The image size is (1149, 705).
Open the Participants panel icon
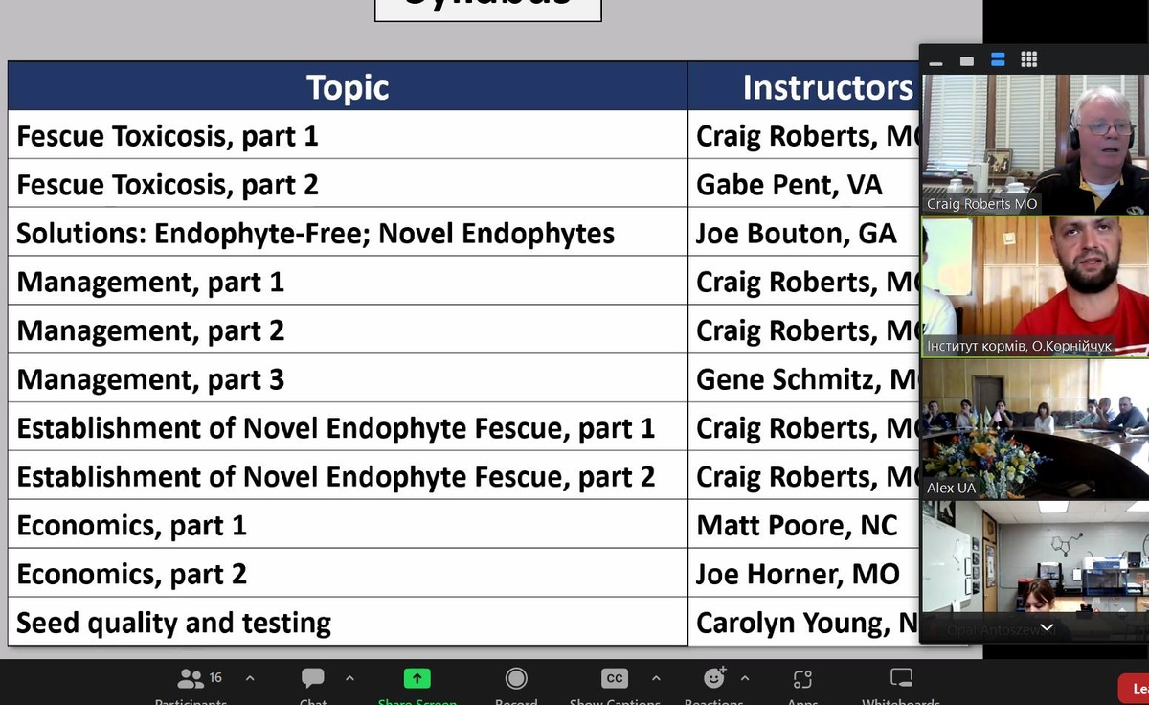click(x=191, y=678)
